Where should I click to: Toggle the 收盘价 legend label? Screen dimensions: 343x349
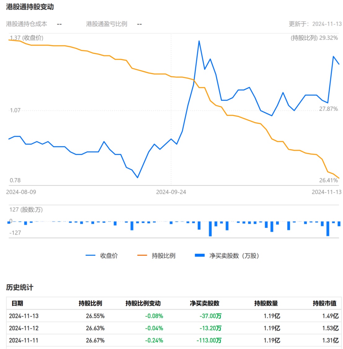tap(109, 255)
